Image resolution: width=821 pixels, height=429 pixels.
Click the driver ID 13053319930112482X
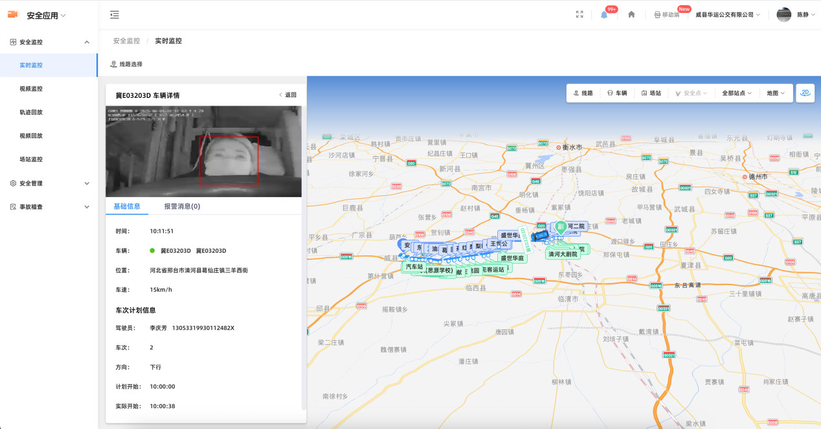(x=203, y=329)
